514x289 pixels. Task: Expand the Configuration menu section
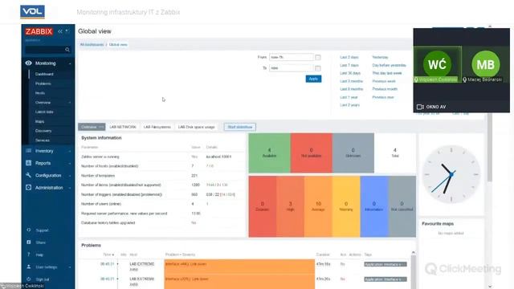[70, 176]
